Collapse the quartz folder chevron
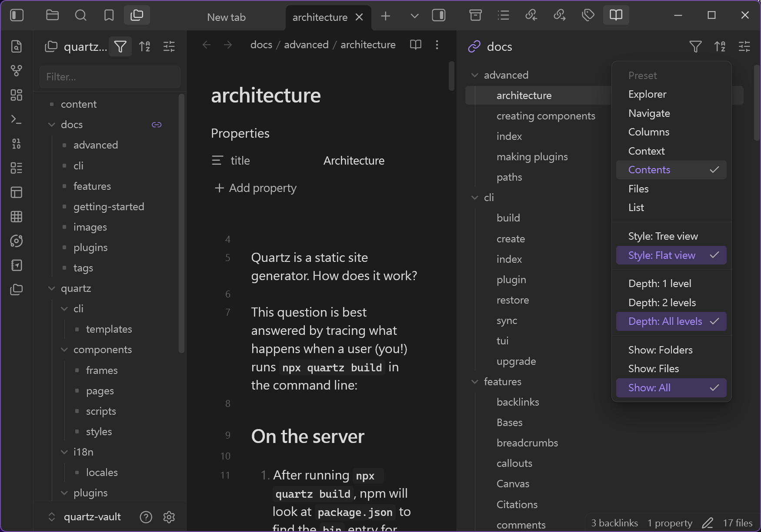761x532 pixels. 52,288
